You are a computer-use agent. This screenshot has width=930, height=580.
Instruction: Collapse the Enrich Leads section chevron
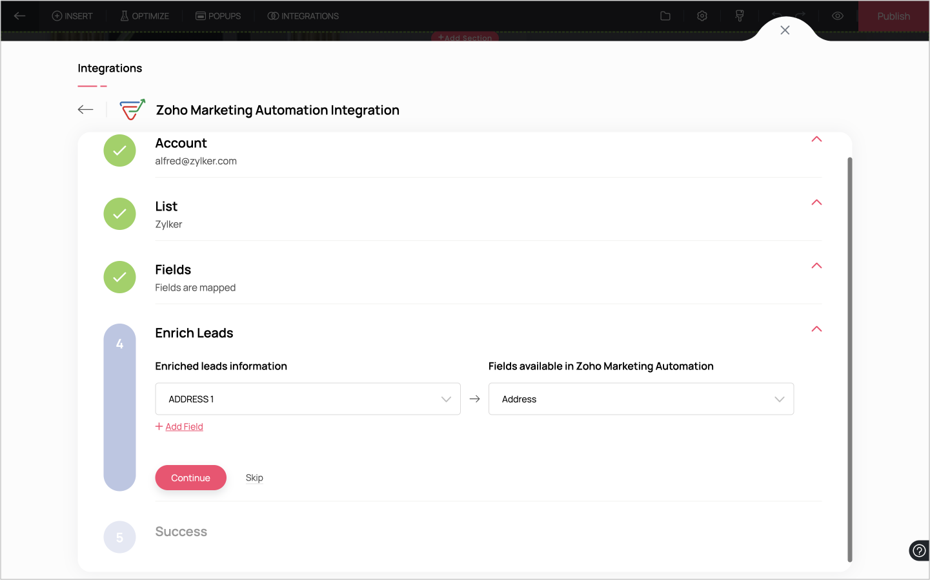[x=816, y=329]
